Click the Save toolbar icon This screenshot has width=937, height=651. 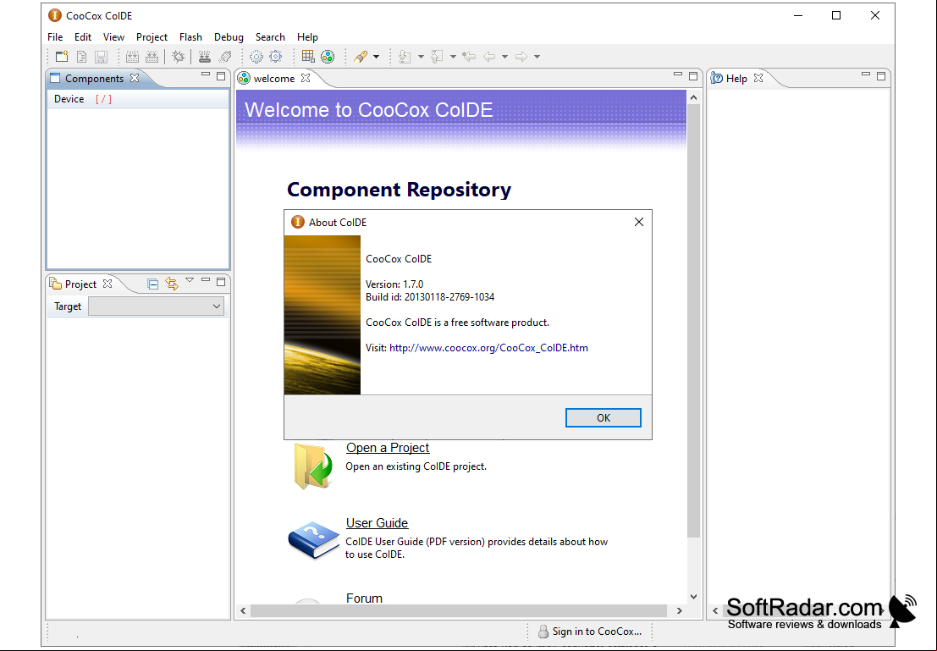101,57
